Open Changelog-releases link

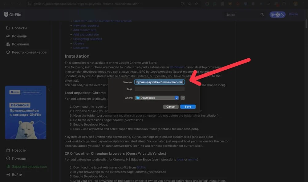87,39
